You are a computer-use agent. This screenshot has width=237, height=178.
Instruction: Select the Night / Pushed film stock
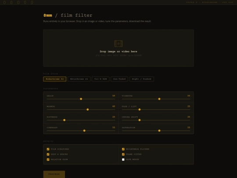(x=141, y=79)
